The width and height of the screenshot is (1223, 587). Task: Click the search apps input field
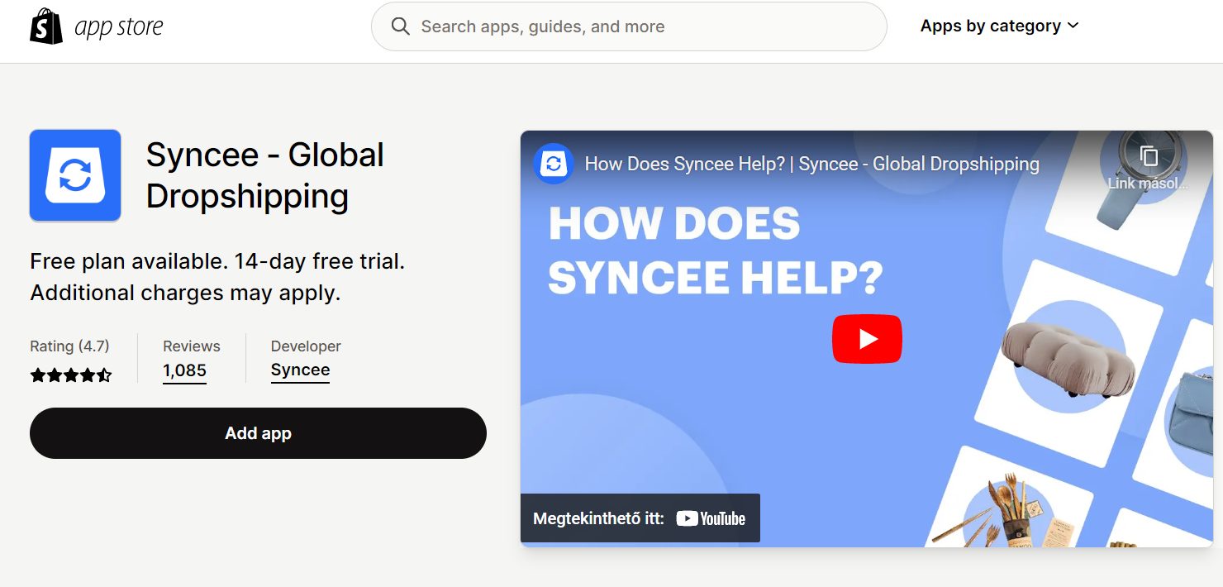click(628, 26)
